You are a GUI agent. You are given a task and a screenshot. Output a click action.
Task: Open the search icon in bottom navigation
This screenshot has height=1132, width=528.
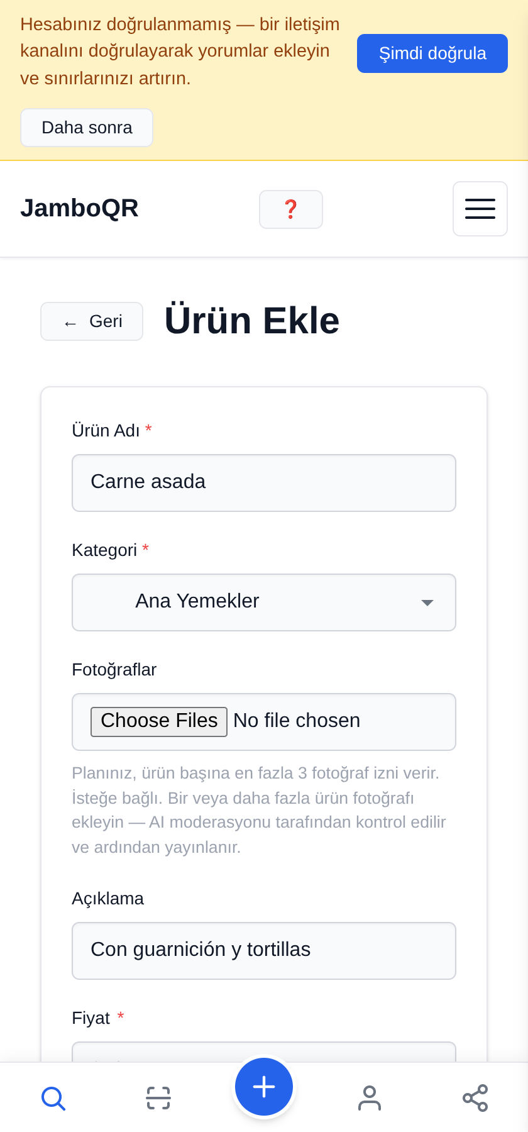click(53, 1098)
